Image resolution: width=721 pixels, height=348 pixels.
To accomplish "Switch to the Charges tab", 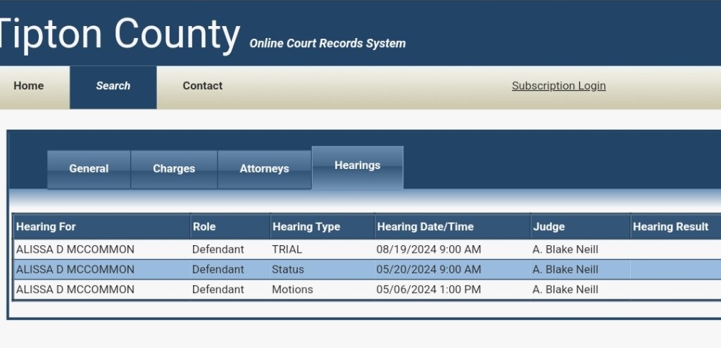I will (x=174, y=169).
